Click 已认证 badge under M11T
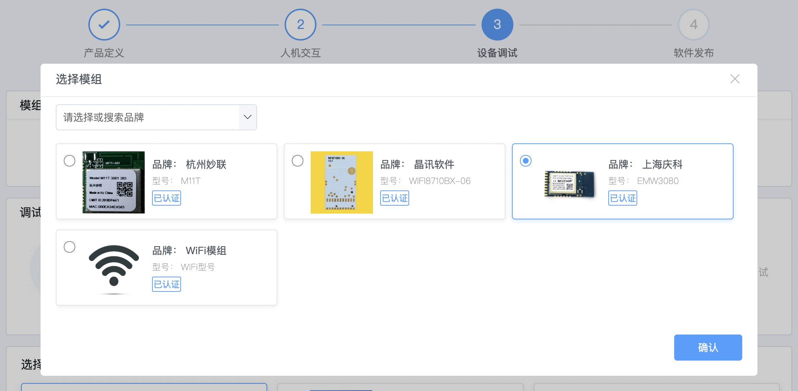This screenshot has width=798, height=391. [167, 198]
